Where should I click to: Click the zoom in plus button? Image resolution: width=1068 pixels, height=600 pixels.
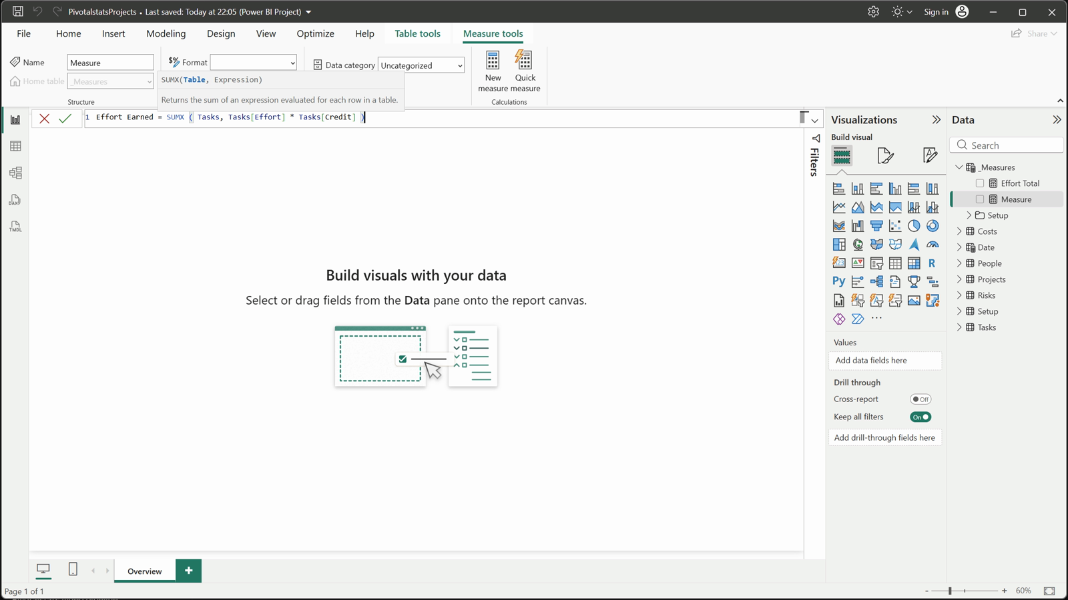(1005, 591)
